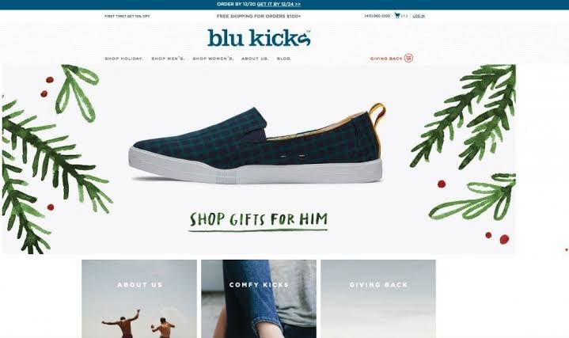Click the Get It By 12/24 link
The height and width of the screenshot is (338, 569).
click(279, 5)
